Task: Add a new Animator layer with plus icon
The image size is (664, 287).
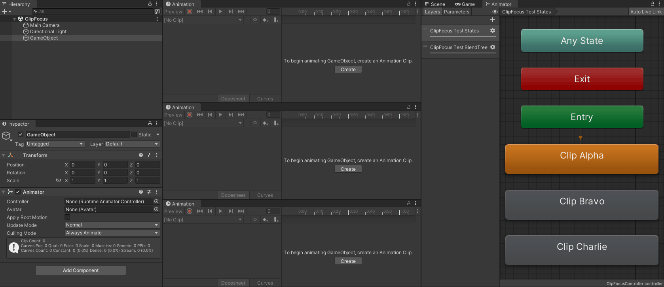Action: coord(493,20)
